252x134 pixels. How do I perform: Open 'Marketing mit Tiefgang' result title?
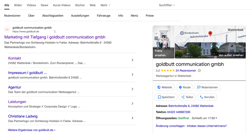[55, 37]
